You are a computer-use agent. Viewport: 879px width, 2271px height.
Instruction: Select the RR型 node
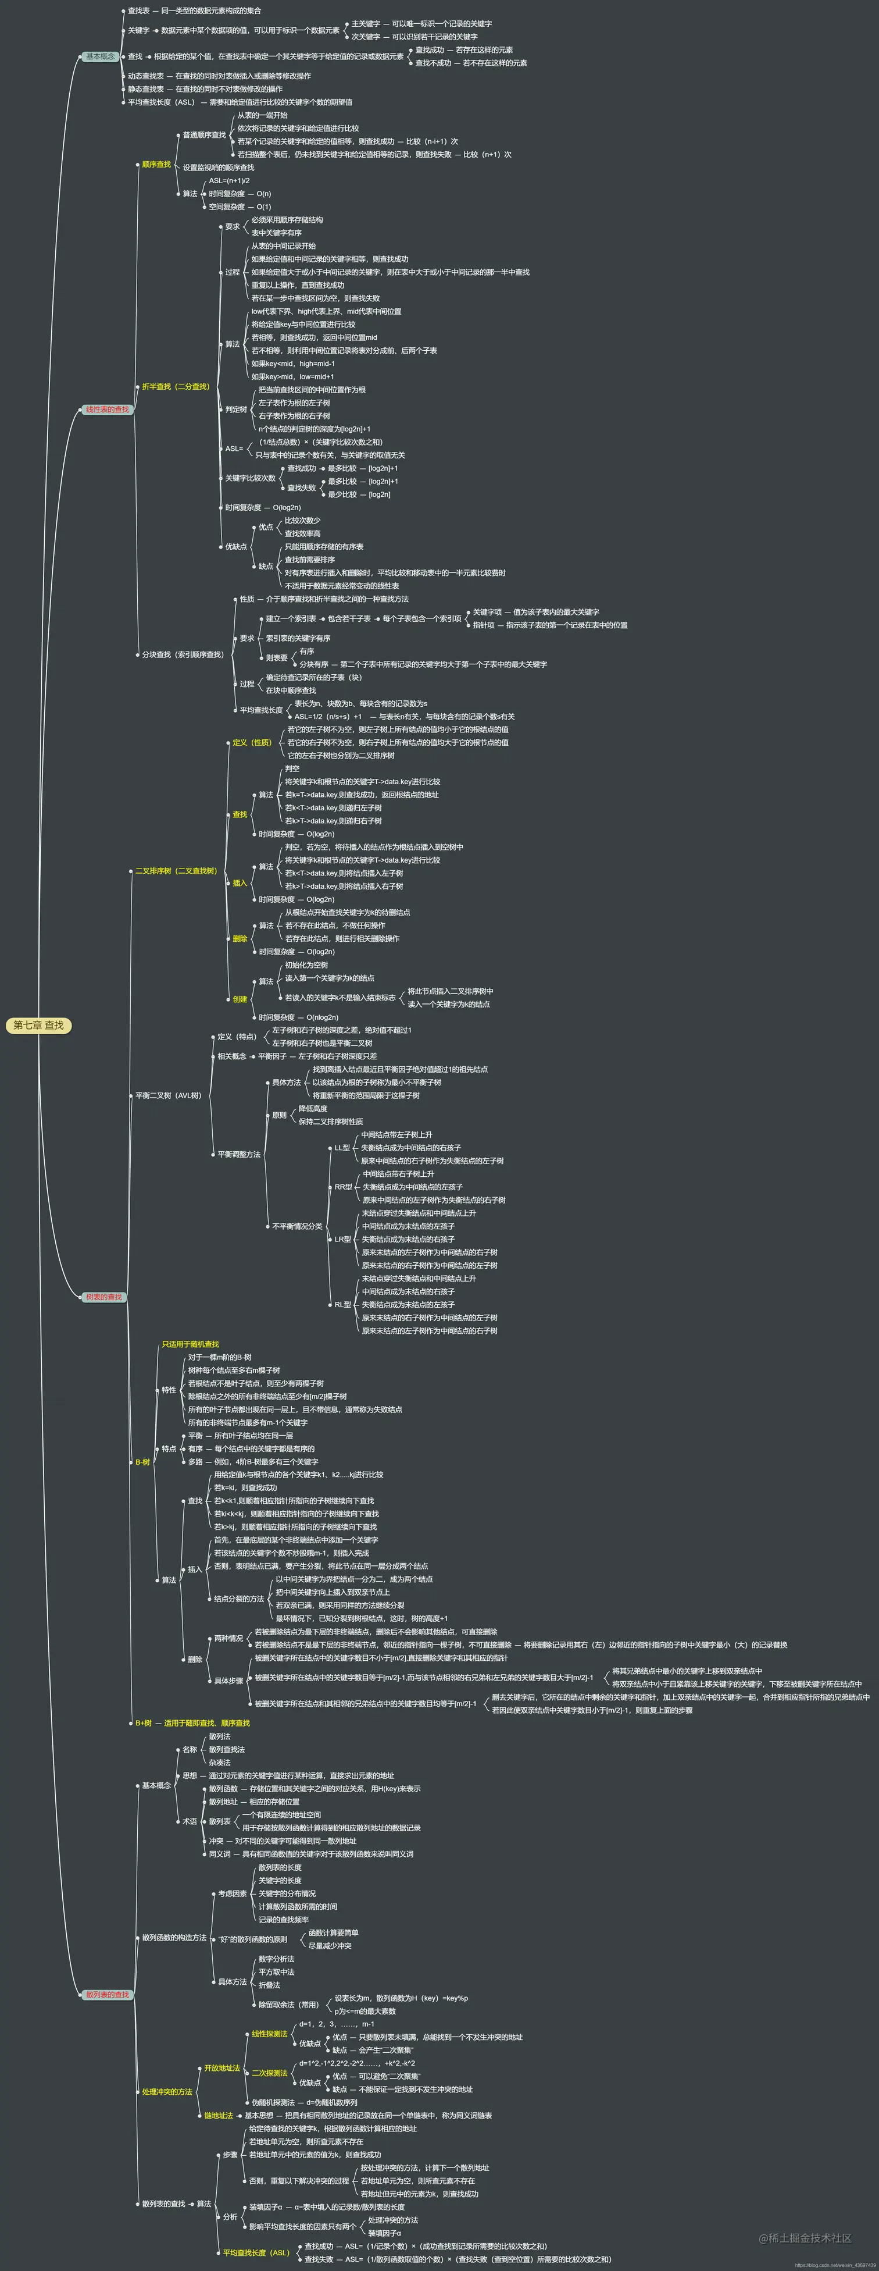click(x=342, y=1187)
